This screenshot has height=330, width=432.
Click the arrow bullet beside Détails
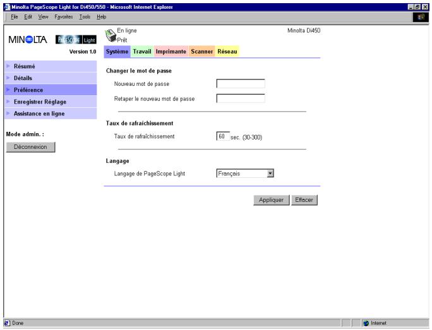point(8,78)
